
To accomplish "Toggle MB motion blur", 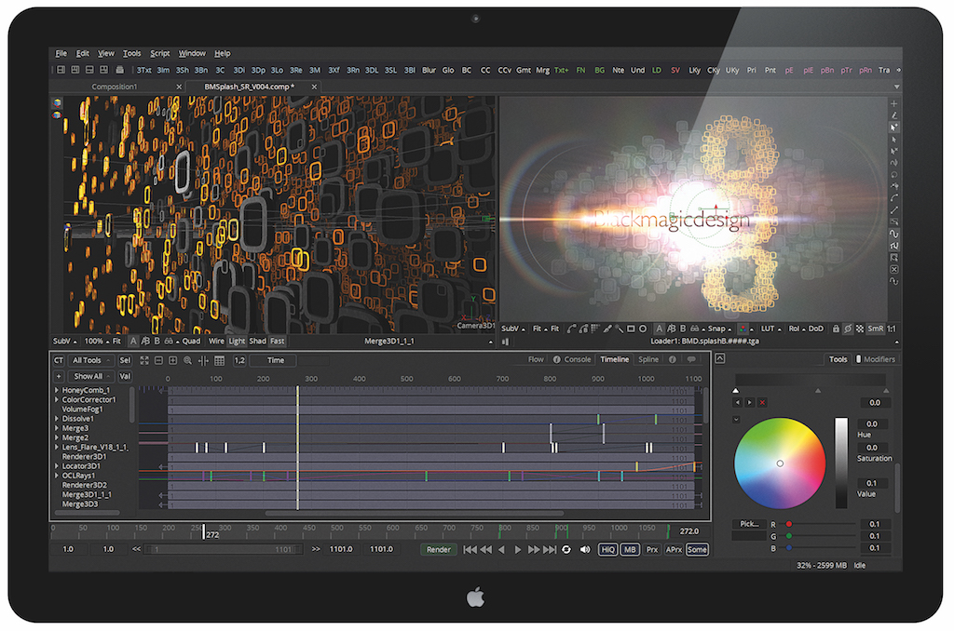I will pyautogui.click(x=630, y=549).
